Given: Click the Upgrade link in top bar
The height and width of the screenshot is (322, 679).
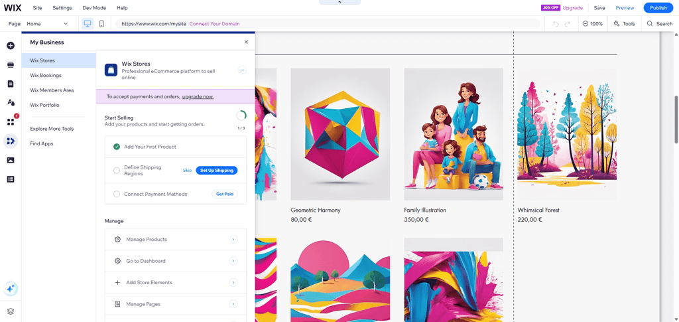Looking at the screenshot, I should click(572, 8).
